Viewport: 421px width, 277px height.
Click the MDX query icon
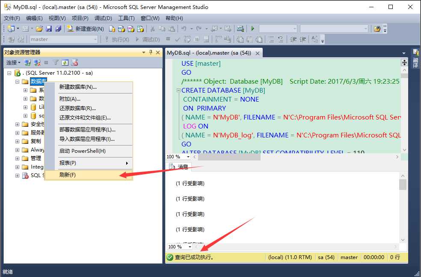coord(122,29)
